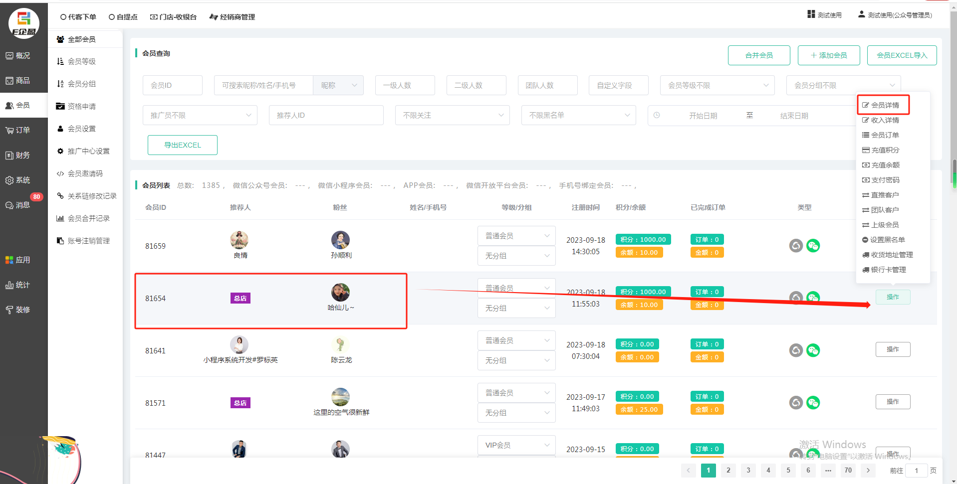The image size is (957, 484).
Task: Open the 概况 overview sidebar icon
Action: [x=18, y=56]
